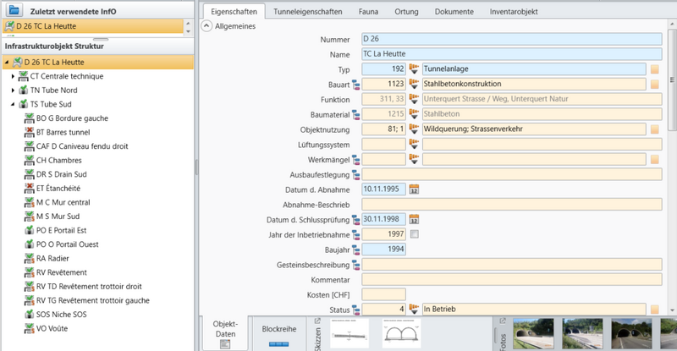
Task: Open the Status code selection dropdown
Action: click(414, 309)
